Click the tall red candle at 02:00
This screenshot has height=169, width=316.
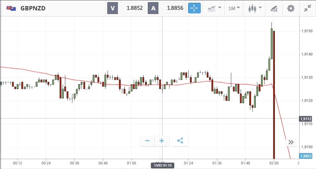(x=274, y=95)
